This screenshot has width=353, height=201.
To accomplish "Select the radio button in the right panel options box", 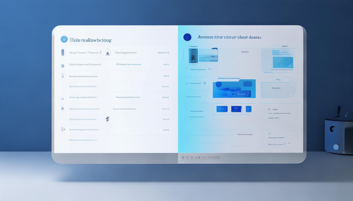I will click(x=269, y=109).
